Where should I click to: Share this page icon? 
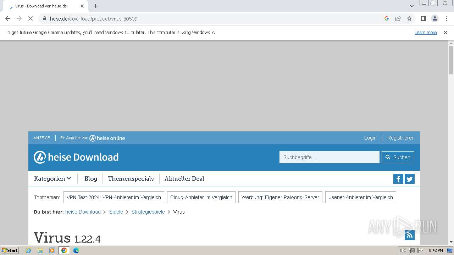(398, 18)
